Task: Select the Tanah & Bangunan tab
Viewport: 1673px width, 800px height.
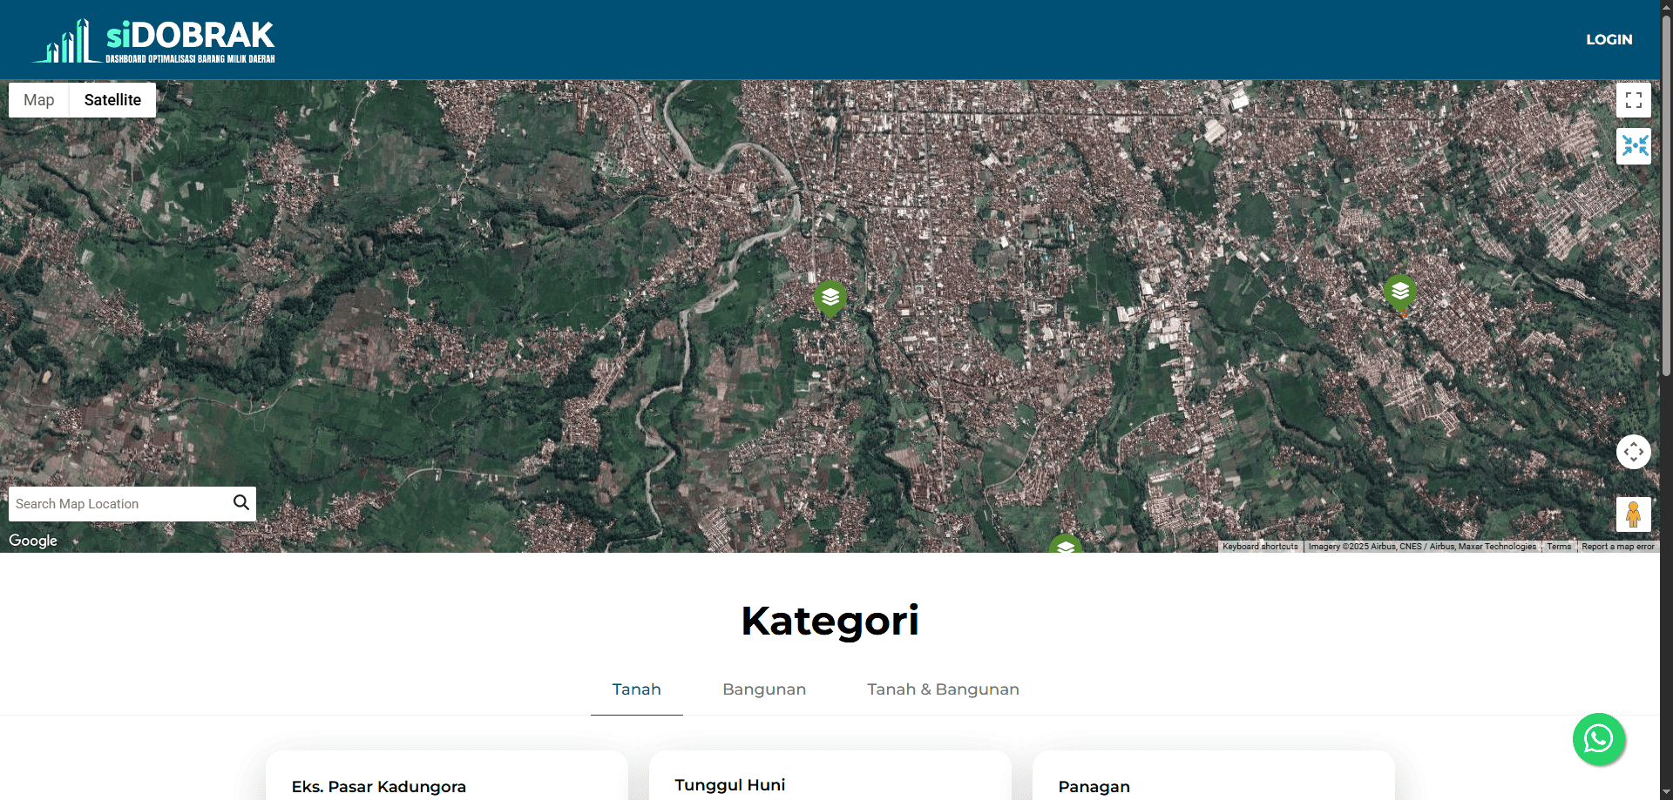Action: tap(943, 689)
